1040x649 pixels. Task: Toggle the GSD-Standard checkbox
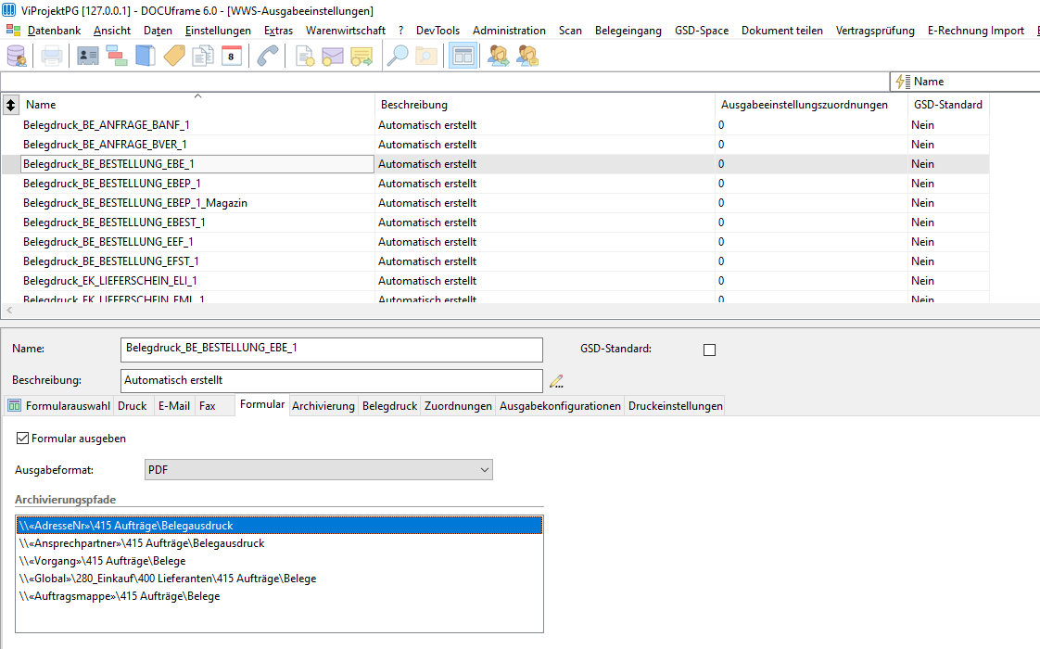[710, 350]
